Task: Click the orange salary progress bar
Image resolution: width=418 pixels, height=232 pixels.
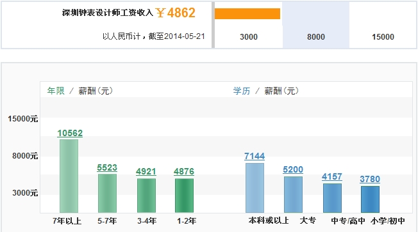Action: 247,14
